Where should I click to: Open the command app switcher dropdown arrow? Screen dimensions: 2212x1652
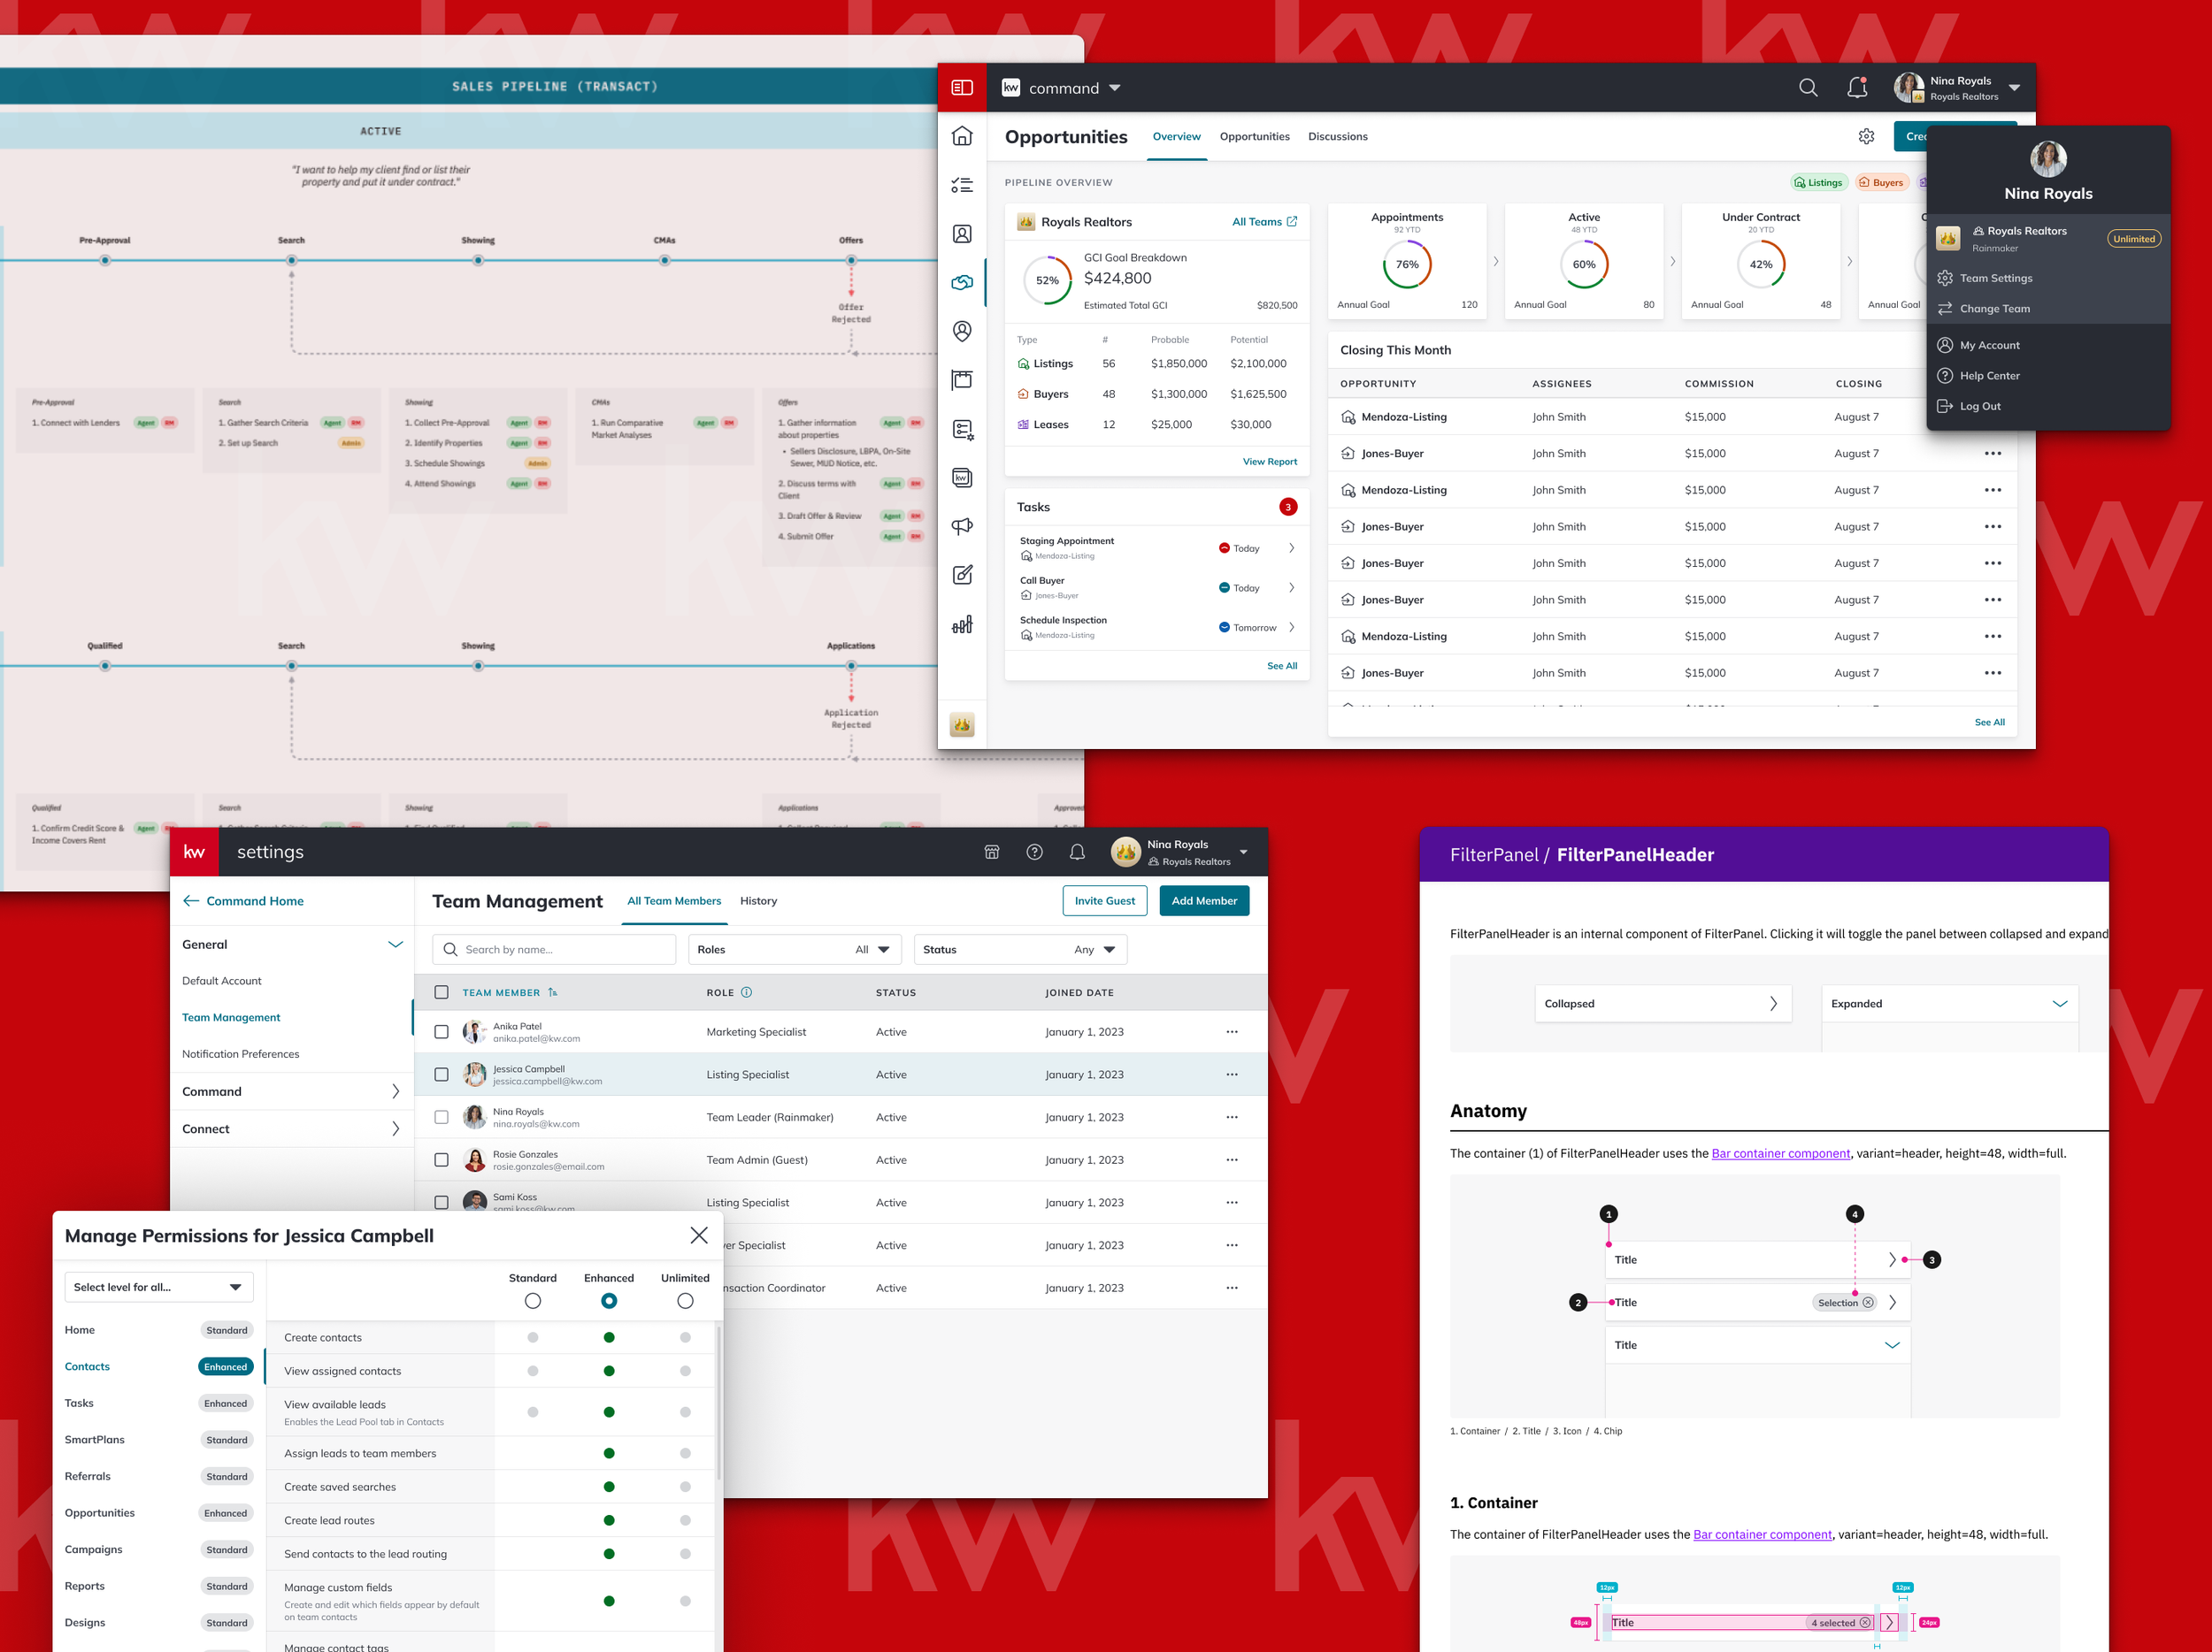(x=1115, y=88)
